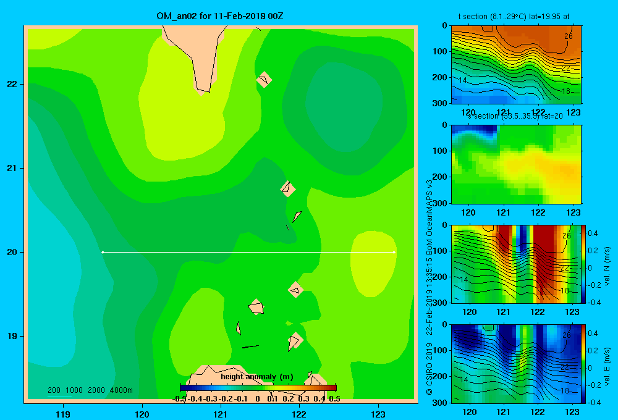618x420 pixels.
Task: Click latitude label 19 on the main map axis
Action: 12,336
